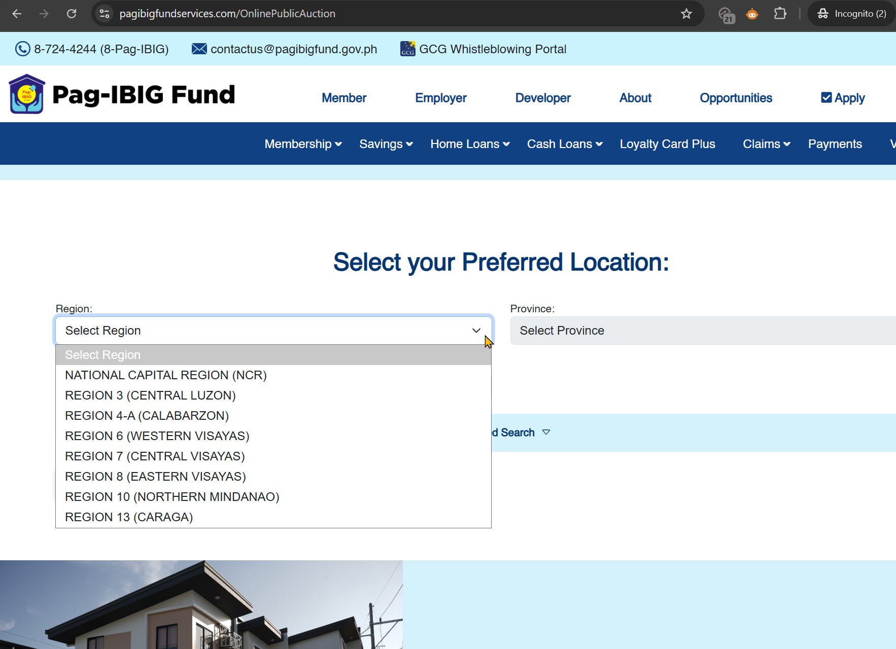
Task: Expand the Search disclosure triangle
Action: [x=547, y=432]
